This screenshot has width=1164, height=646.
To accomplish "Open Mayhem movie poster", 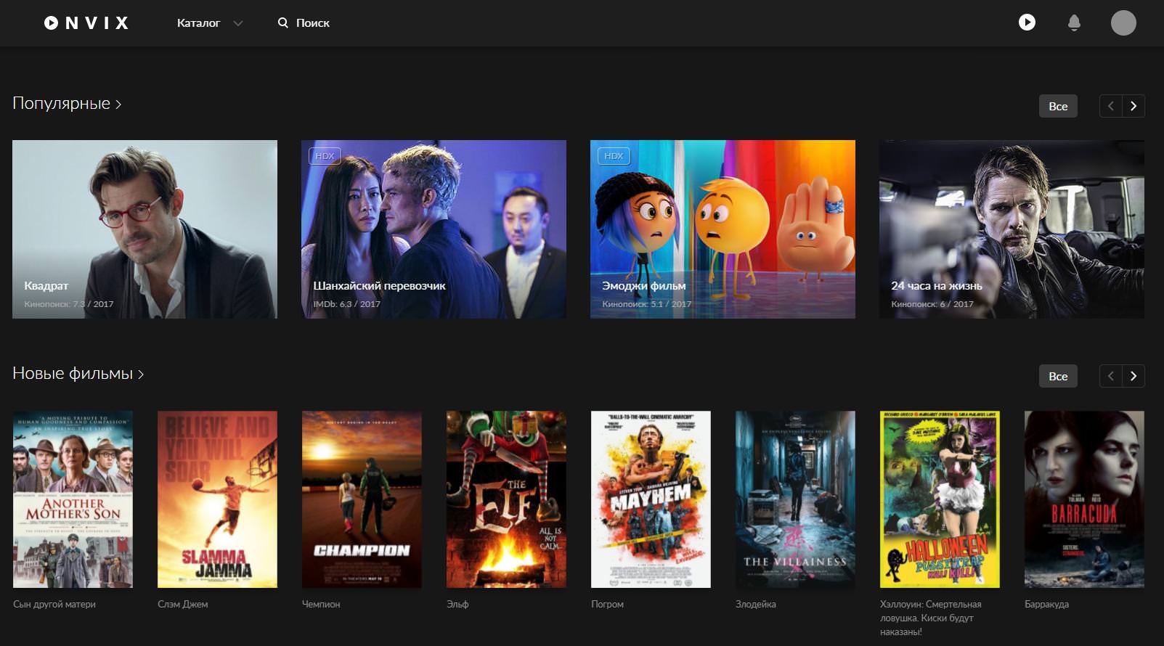I will [651, 499].
